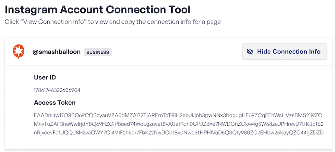Click the BUSINESS account badge
The width and height of the screenshot is (335, 152).
98,52
